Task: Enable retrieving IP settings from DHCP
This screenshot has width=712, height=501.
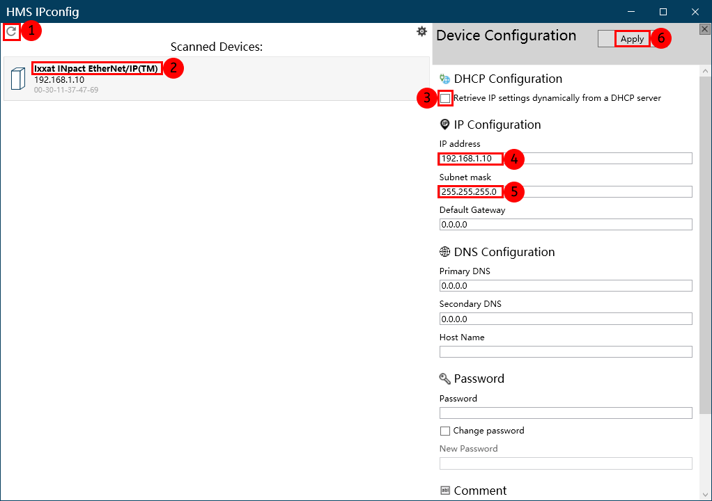Action: coord(445,98)
